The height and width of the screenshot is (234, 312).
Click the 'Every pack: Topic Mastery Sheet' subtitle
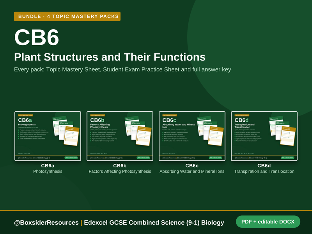click(x=122, y=69)
